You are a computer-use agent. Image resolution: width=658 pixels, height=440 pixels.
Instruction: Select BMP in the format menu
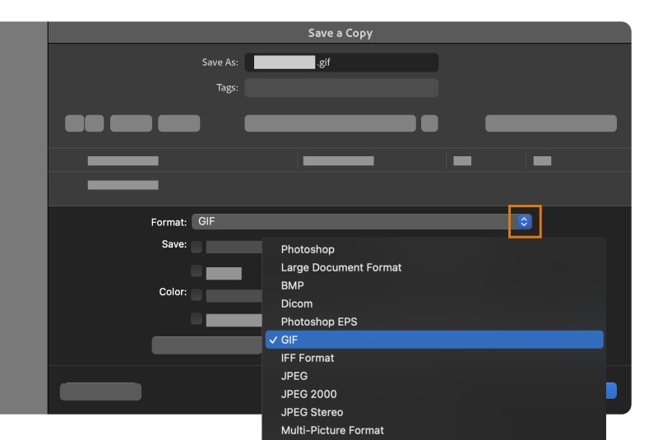click(x=293, y=285)
